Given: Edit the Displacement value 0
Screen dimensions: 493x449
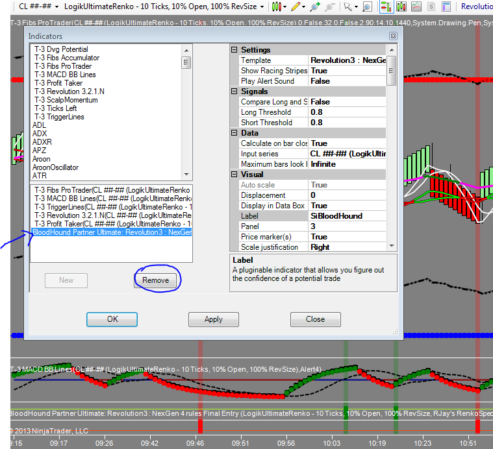Looking at the screenshot, I should pyautogui.click(x=347, y=195).
